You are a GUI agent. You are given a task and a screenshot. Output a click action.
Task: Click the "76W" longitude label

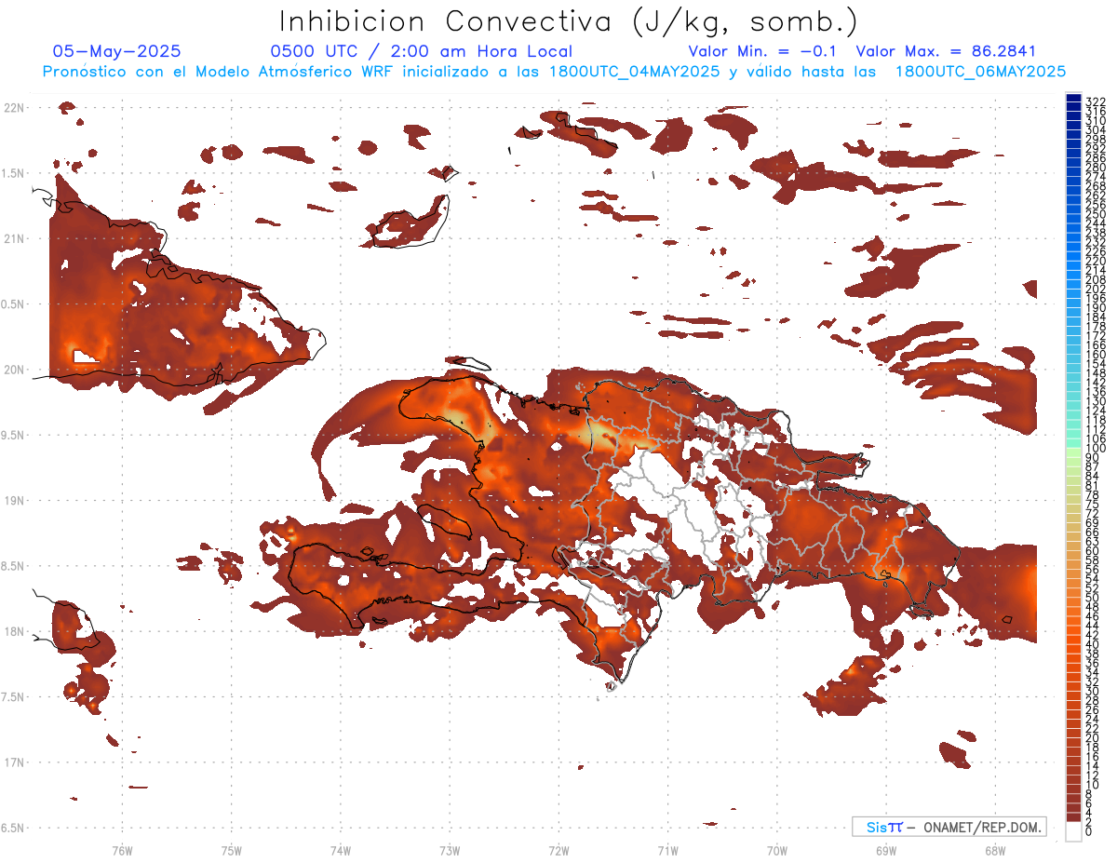[123, 850]
